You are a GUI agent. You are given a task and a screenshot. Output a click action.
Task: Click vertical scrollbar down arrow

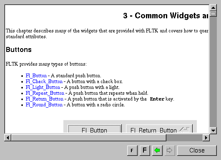tap(213, 130)
